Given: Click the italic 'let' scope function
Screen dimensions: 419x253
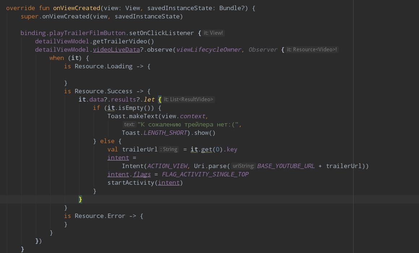Looking at the screenshot, I should click(149, 100).
